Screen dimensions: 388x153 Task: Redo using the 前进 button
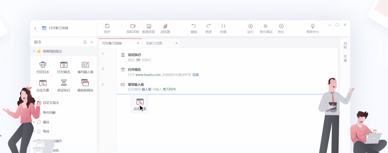point(208,26)
